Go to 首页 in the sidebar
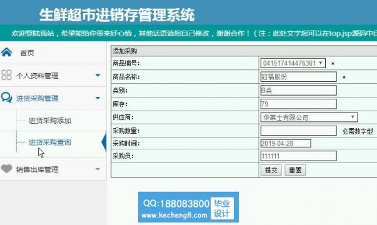Viewport: 377px width, 225px height. click(27, 52)
